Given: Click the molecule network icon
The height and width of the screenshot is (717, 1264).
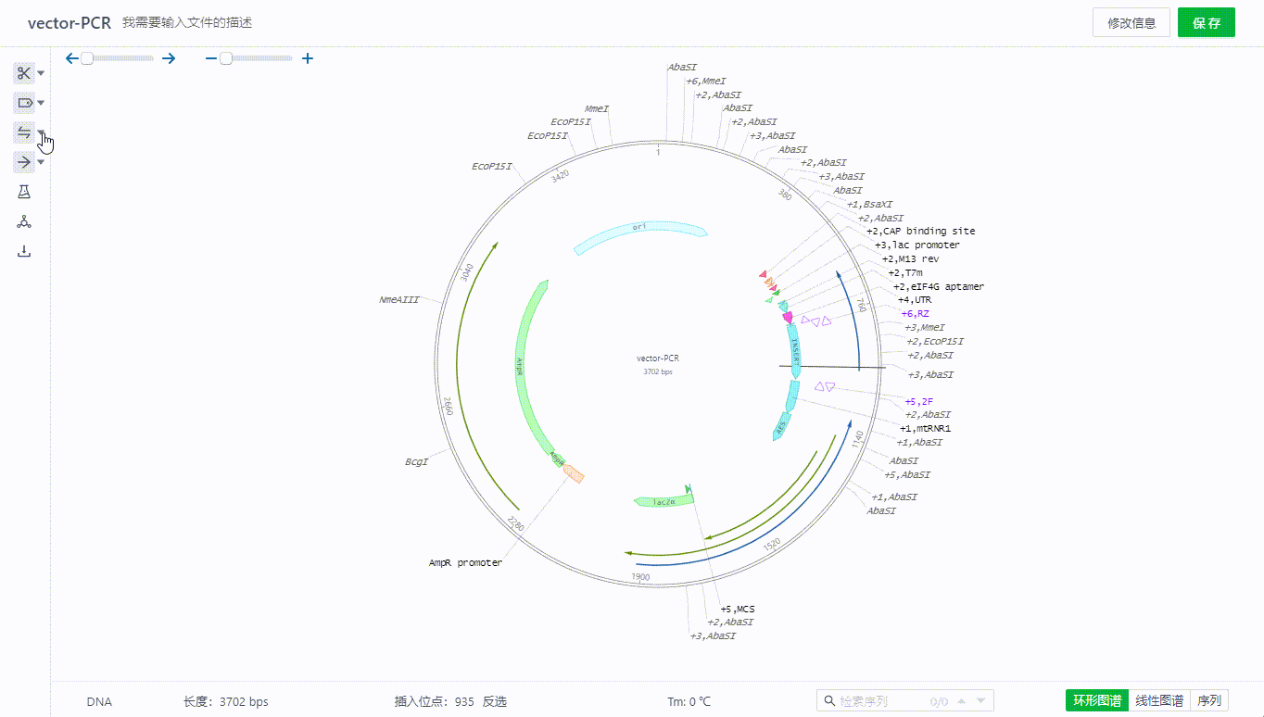Looking at the screenshot, I should (24, 221).
